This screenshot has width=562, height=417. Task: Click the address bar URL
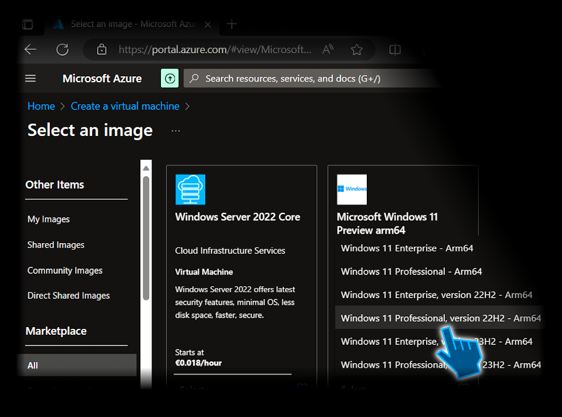(215, 50)
